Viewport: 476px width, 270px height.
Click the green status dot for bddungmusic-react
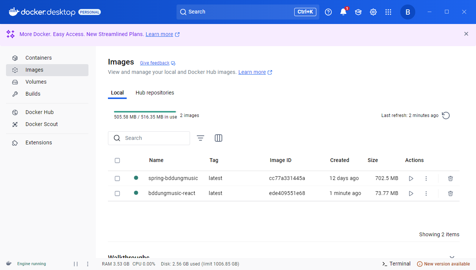click(136, 193)
